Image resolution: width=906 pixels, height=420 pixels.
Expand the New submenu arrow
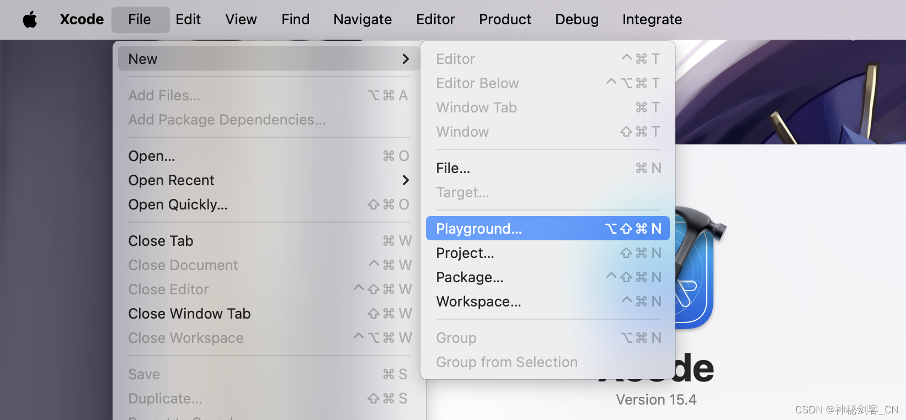(x=406, y=59)
